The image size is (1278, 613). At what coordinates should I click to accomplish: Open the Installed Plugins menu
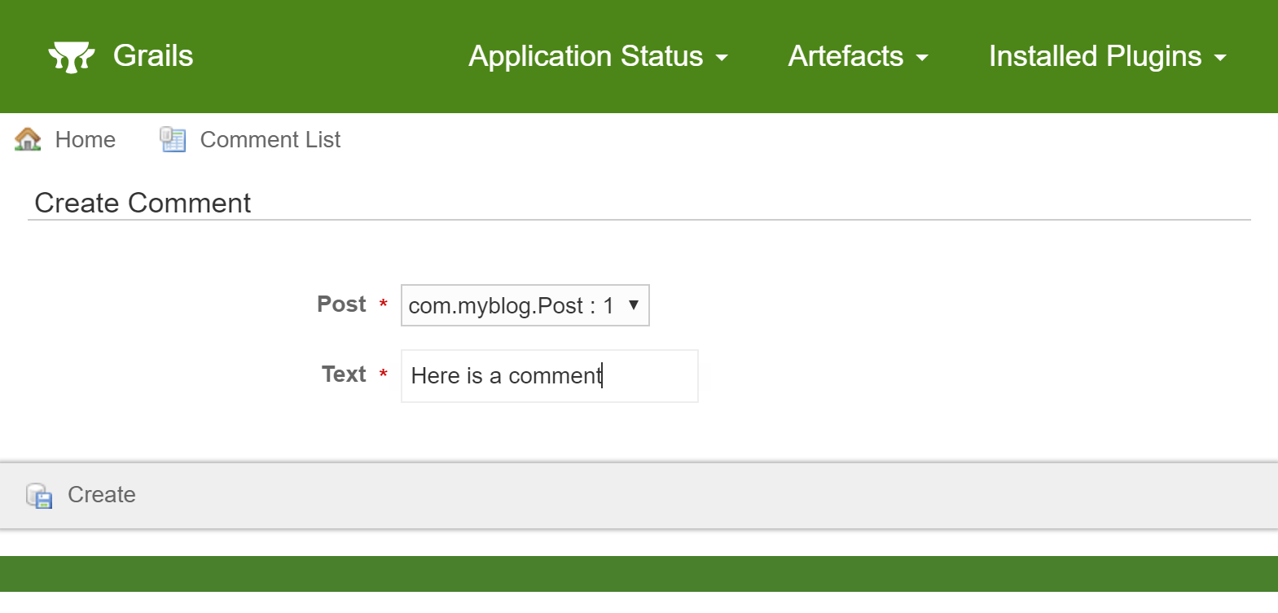tap(1108, 56)
